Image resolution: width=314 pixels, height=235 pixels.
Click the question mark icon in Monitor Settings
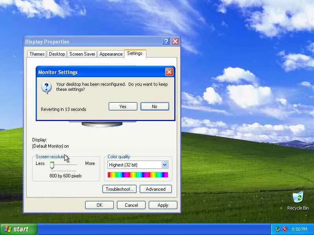(x=46, y=87)
